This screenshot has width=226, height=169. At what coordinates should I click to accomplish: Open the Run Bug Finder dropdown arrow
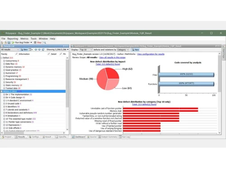(31, 42)
